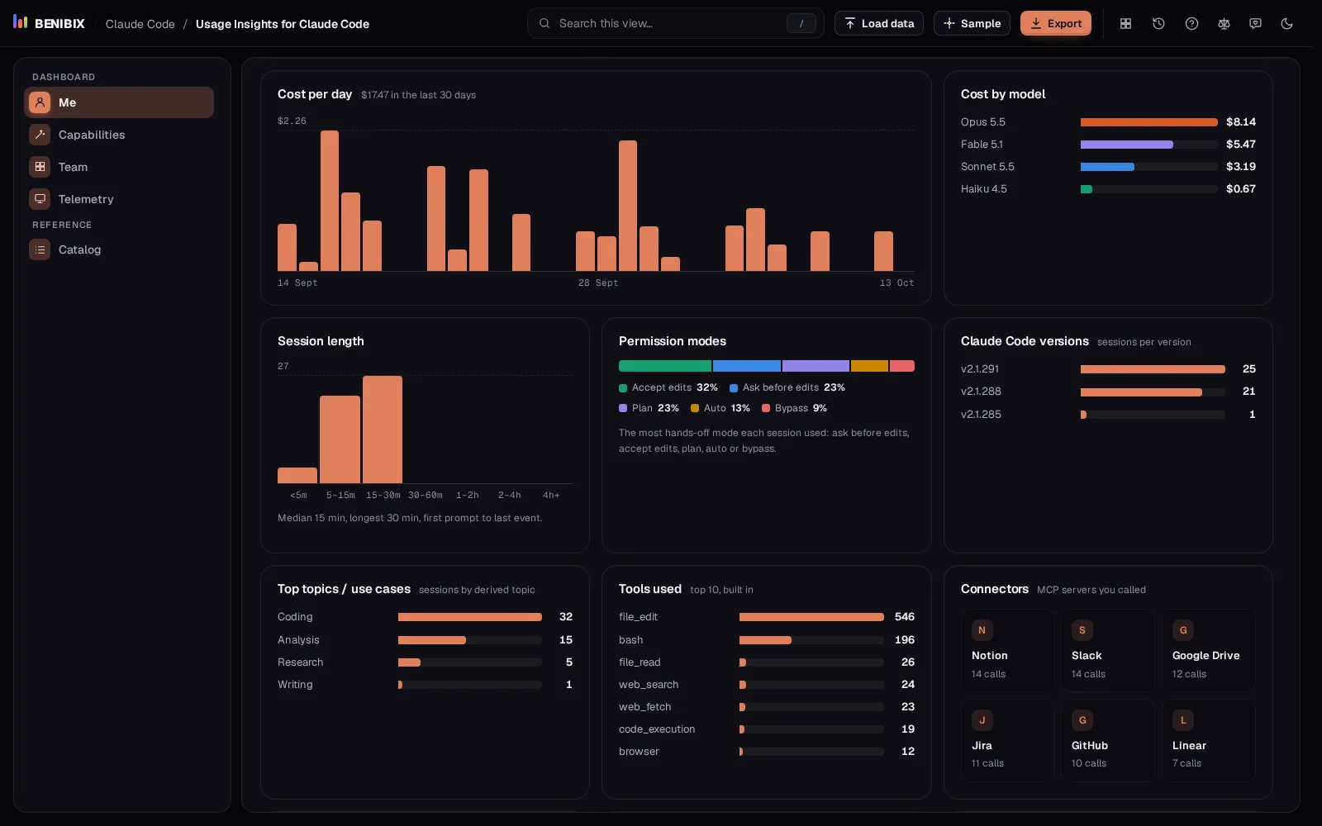Click the slash shortcut badge in search
This screenshot has height=826, width=1322.
coord(801,23)
